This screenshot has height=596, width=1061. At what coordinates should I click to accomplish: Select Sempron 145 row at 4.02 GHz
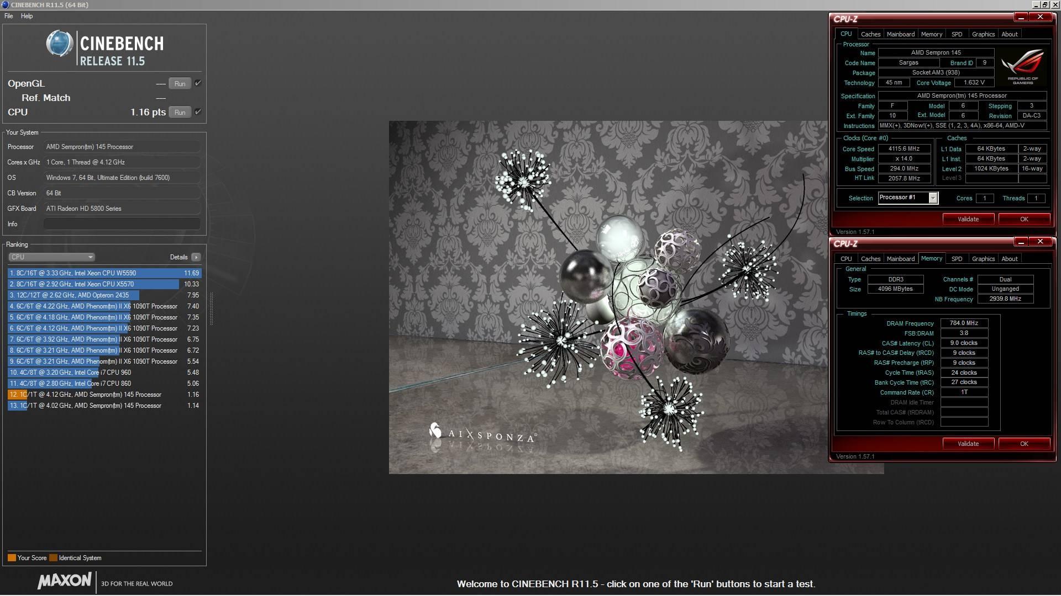[x=104, y=406]
